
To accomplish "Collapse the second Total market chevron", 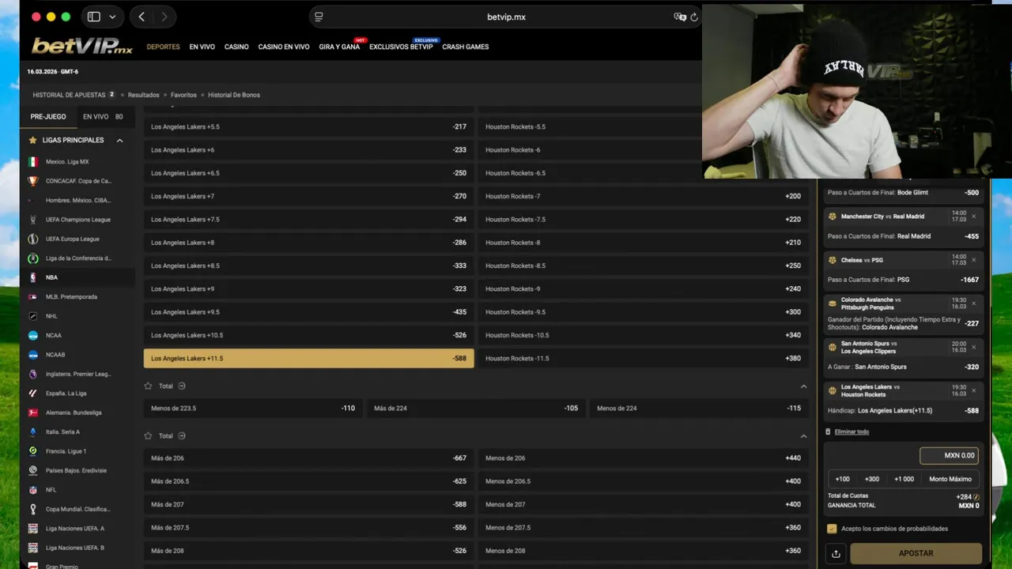I will click(x=803, y=436).
